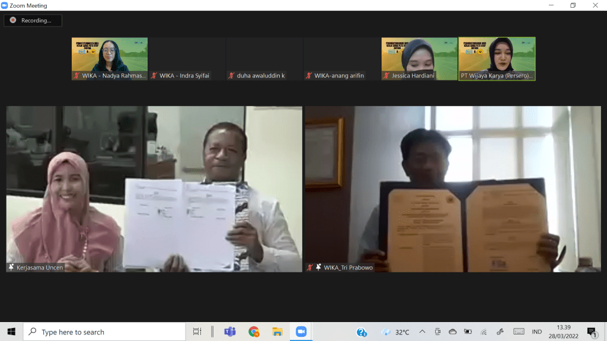The height and width of the screenshot is (341, 607).
Task: Select duha awaluddin k participant tile
Action: [264, 59]
